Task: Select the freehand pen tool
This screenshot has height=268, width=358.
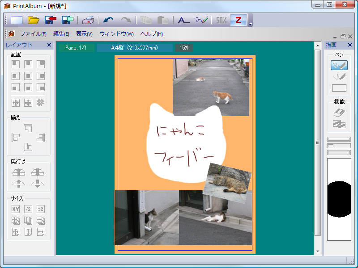Action: 339,65
